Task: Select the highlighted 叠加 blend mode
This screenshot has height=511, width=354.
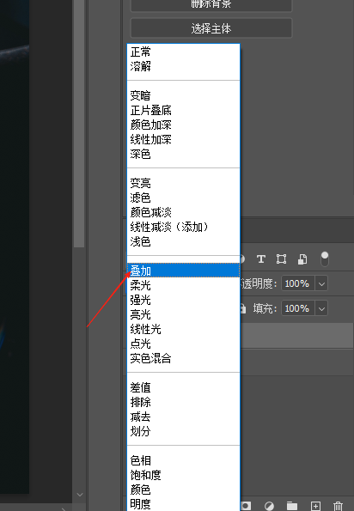Action: [x=184, y=271]
